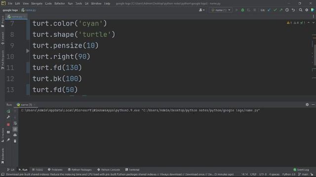Viewport: 316px width, 177px height.
Task: Open the TODO tool window
Action: coord(38,170)
